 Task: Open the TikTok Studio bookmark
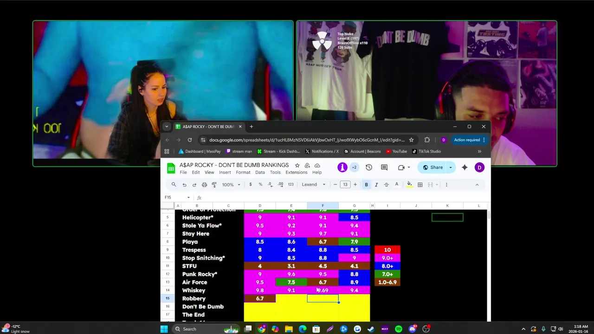pyautogui.click(x=426, y=151)
